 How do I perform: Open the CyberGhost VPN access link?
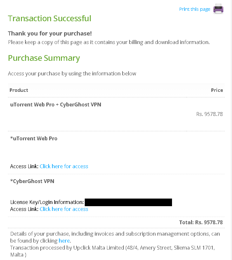click(x=64, y=209)
